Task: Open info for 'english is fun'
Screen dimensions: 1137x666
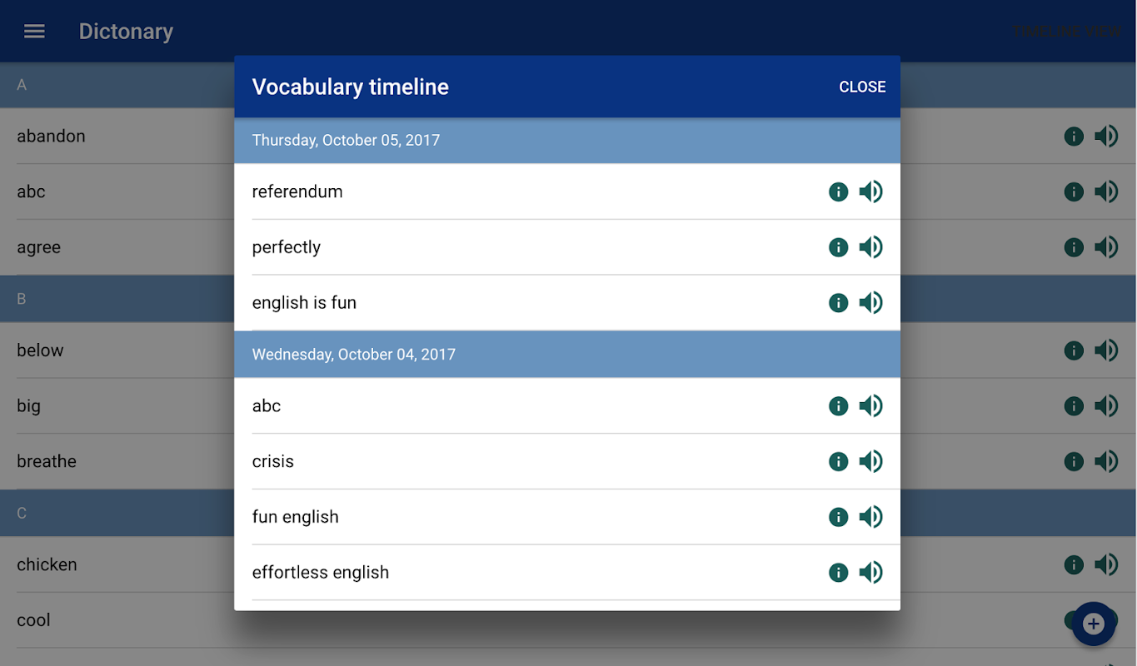Action: tap(838, 303)
